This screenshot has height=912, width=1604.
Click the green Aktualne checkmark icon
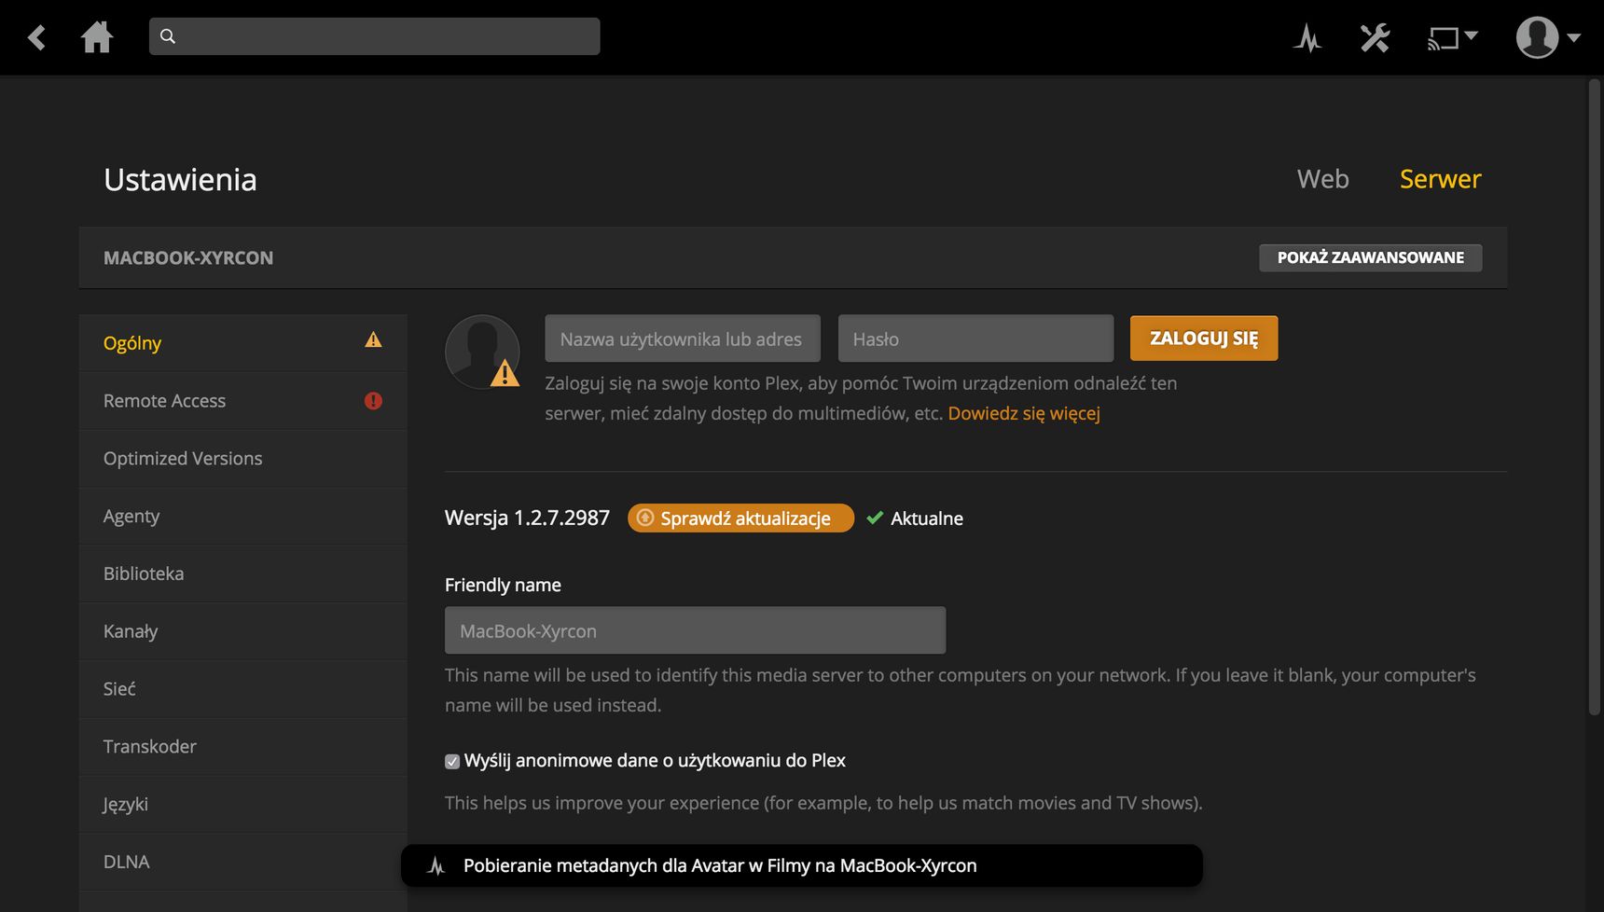click(x=875, y=518)
